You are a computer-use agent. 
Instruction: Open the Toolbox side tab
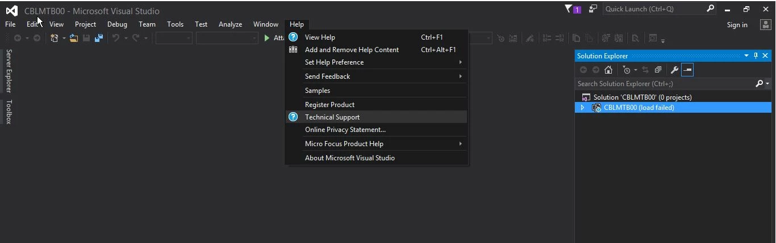[9, 112]
